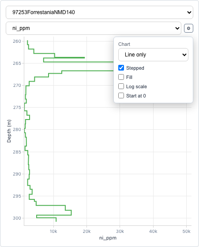Click the Stepped option label
199x247 pixels.
135,68
